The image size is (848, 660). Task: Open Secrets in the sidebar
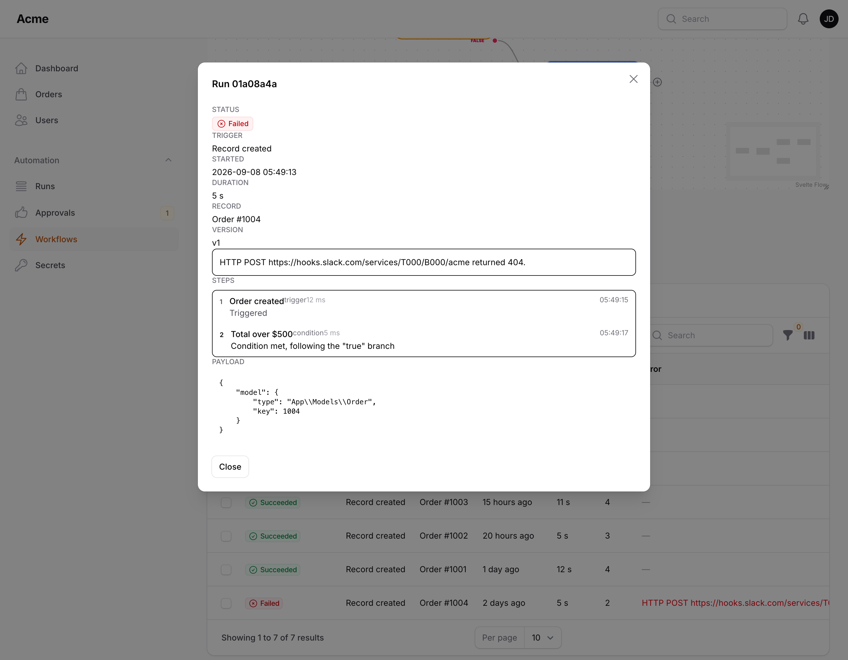pyautogui.click(x=94, y=265)
